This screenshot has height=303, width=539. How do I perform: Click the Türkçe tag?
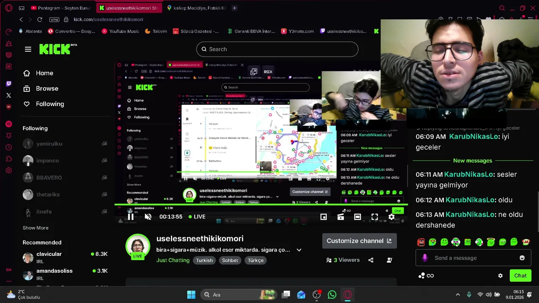coord(256,260)
